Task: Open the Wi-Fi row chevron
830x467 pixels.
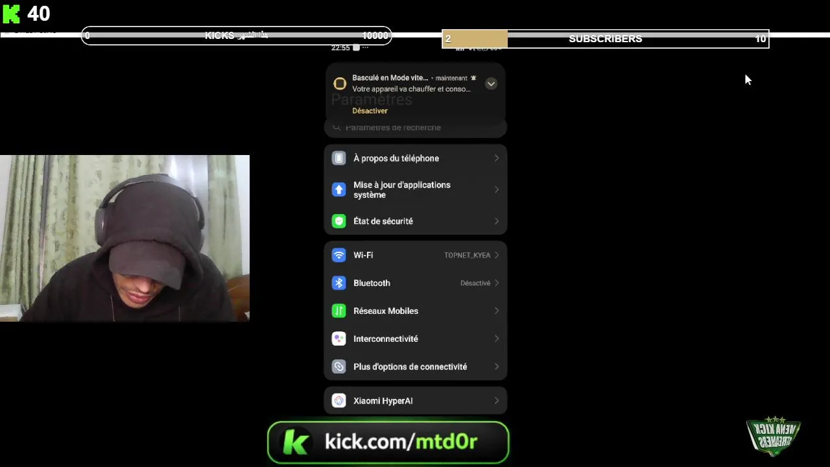Action: coord(497,255)
